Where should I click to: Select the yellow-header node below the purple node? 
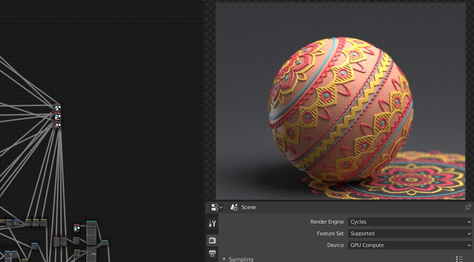77,253
